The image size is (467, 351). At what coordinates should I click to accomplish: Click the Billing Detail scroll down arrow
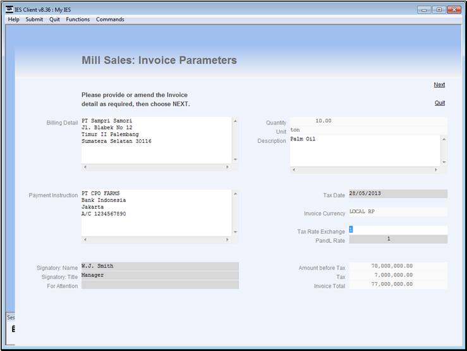coord(235,159)
